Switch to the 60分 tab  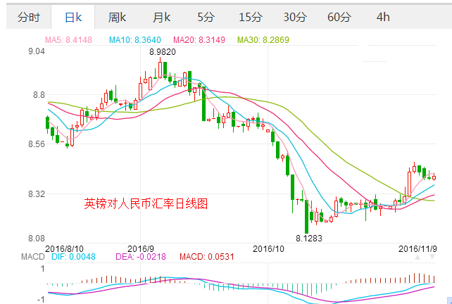point(339,17)
